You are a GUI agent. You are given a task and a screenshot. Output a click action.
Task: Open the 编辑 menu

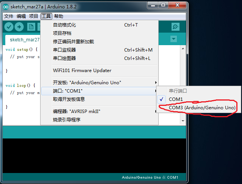coord(21,16)
